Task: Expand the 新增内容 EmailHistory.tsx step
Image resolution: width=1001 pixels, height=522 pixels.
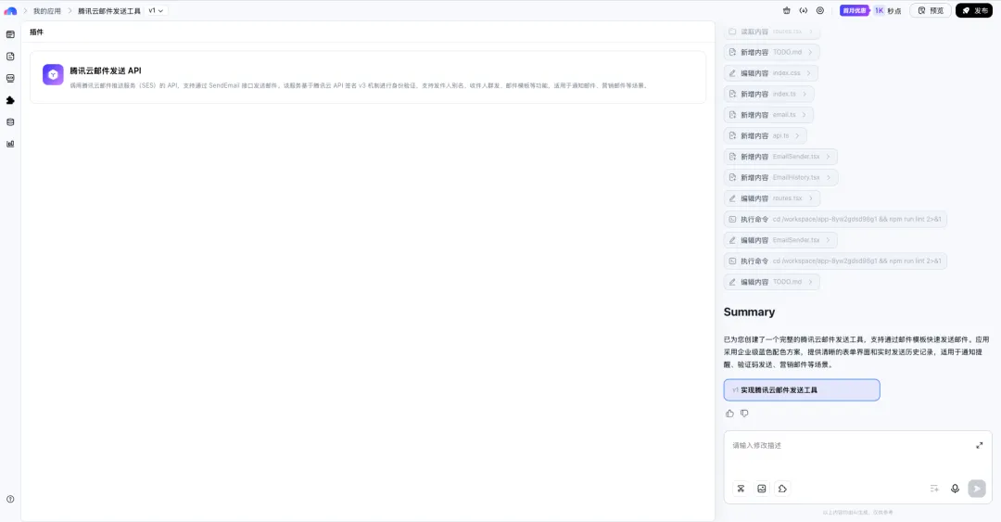Action: point(780,178)
